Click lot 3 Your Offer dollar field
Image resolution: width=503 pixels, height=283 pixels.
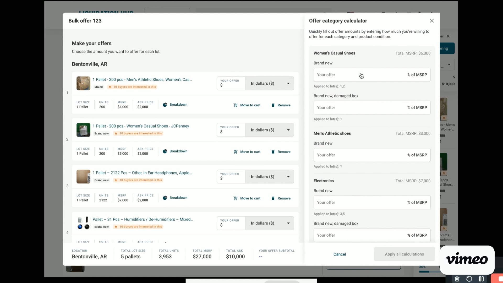point(232,178)
